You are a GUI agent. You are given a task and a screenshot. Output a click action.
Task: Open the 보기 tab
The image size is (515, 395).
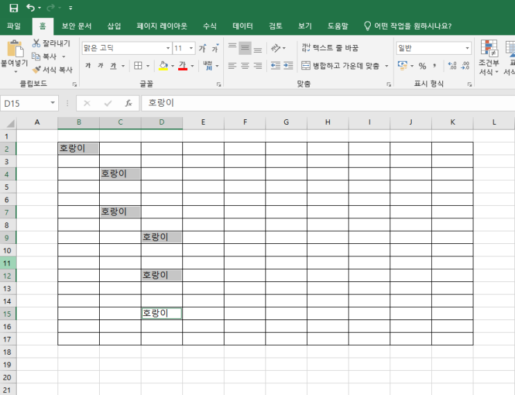click(305, 26)
